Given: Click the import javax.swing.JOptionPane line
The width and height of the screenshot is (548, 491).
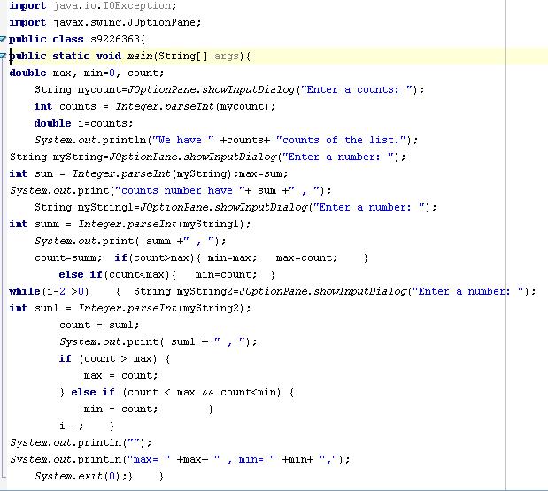Looking at the screenshot, I should point(105,22).
